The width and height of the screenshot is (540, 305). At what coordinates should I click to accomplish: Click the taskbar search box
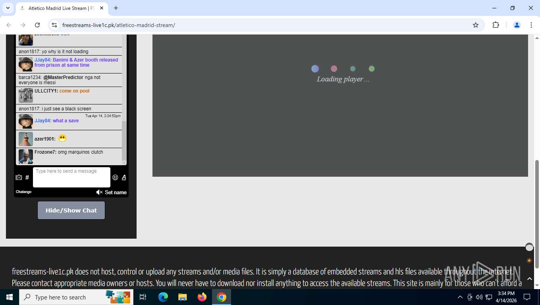(x=76, y=297)
